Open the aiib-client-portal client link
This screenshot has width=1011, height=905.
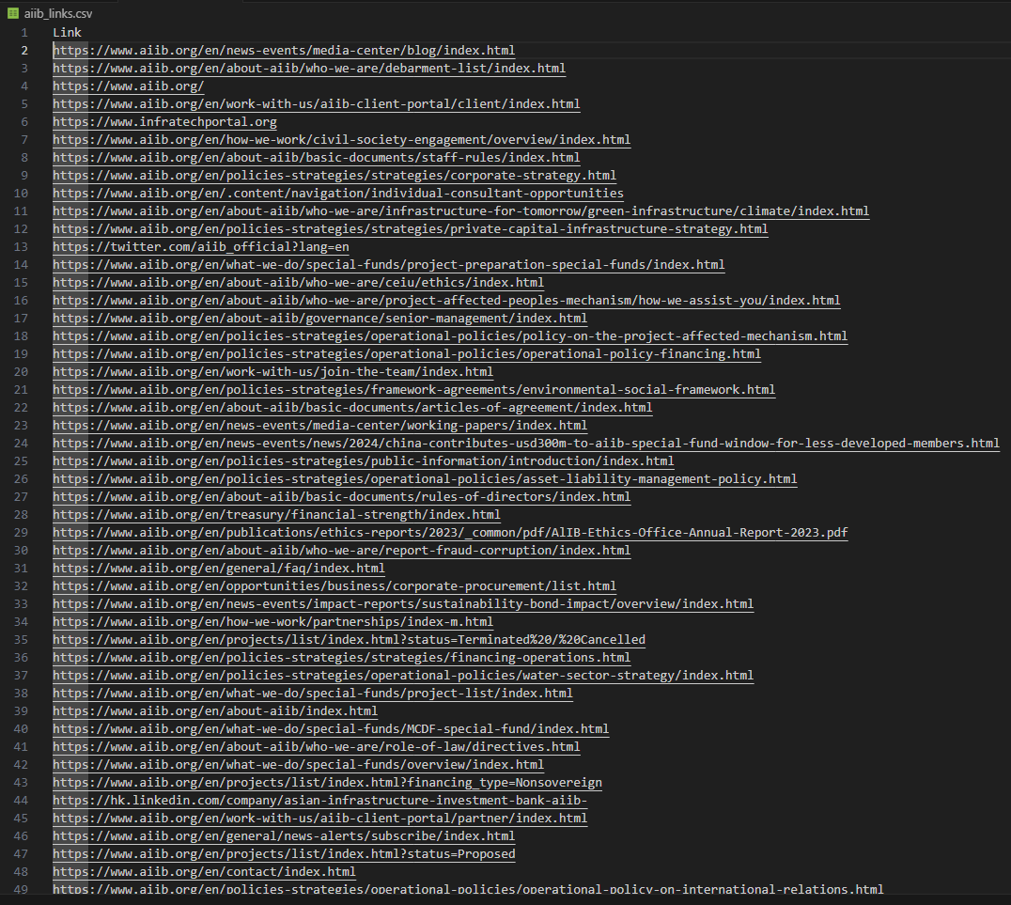tap(317, 104)
